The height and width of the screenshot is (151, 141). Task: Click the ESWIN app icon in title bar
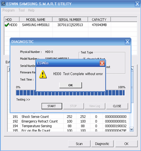[3, 4]
